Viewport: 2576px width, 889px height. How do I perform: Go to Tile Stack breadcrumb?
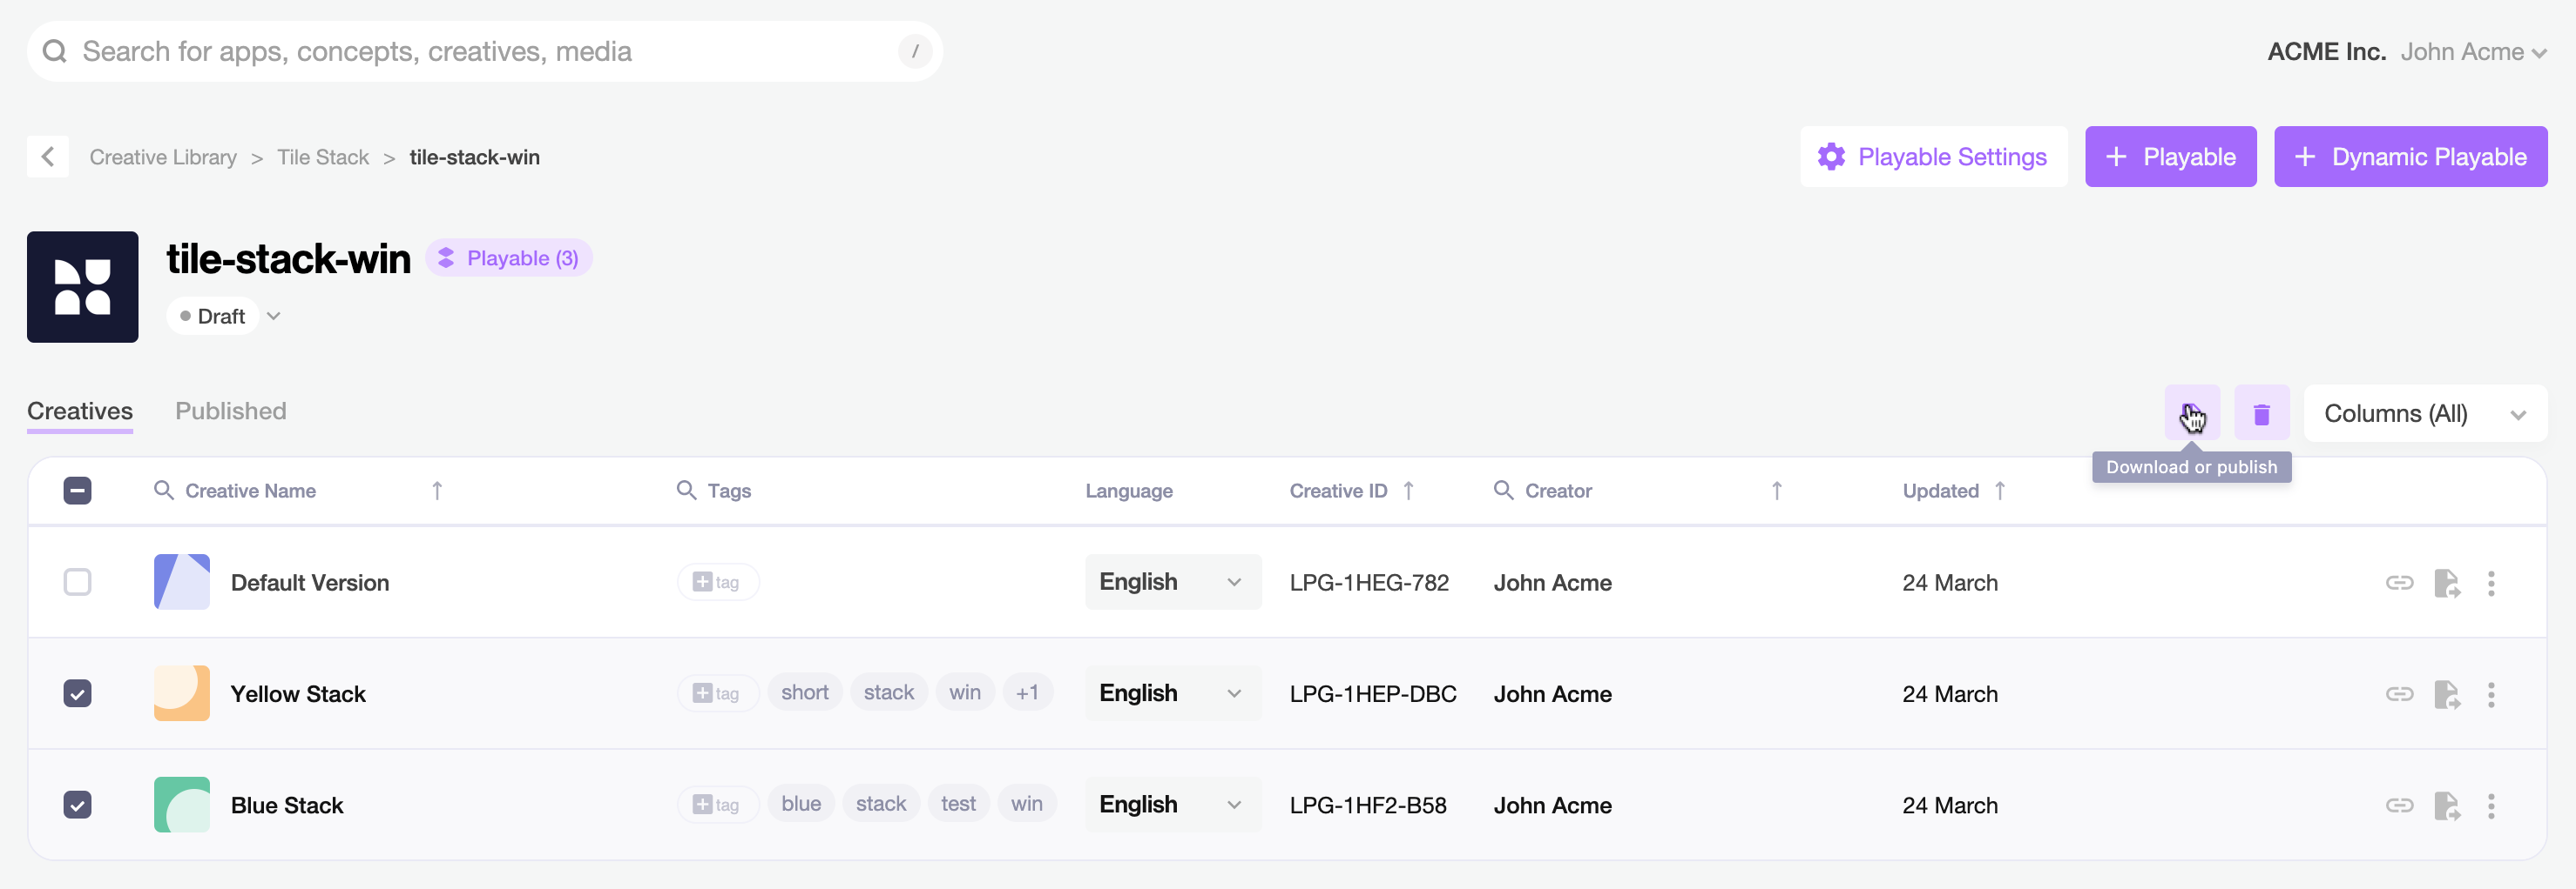(x=323, y=157)
